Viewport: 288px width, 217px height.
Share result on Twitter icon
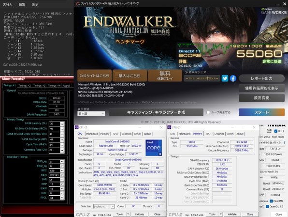pyautogui.click(x=225, y=78)
